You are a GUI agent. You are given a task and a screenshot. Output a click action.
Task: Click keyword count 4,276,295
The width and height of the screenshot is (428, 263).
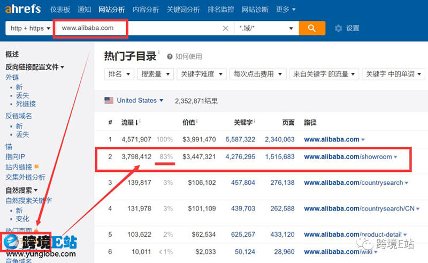click(240, 156)
